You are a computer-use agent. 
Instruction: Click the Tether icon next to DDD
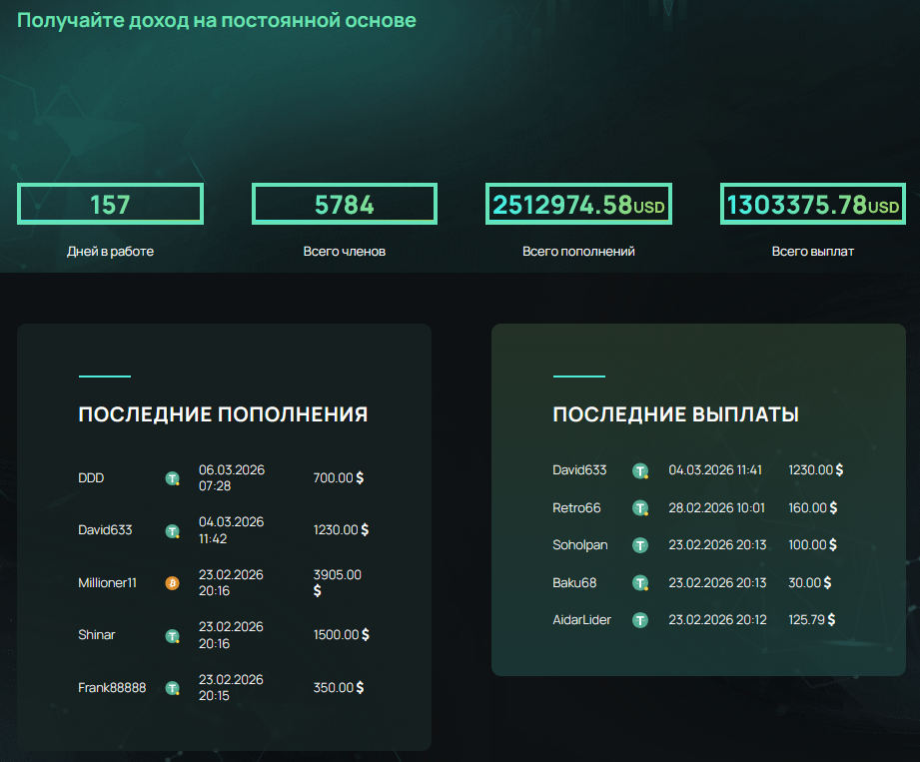pos(172,477)
